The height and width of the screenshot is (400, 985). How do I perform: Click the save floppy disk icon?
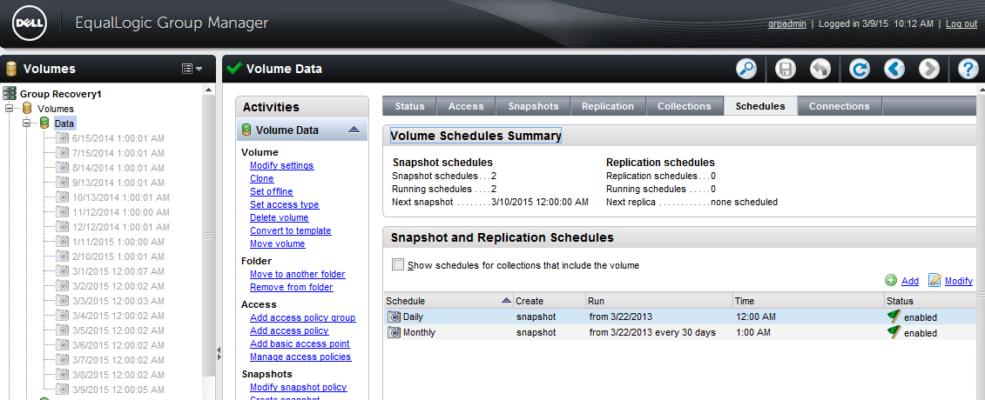(x=786, y=69)
